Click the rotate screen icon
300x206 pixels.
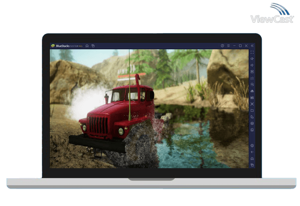252,117
